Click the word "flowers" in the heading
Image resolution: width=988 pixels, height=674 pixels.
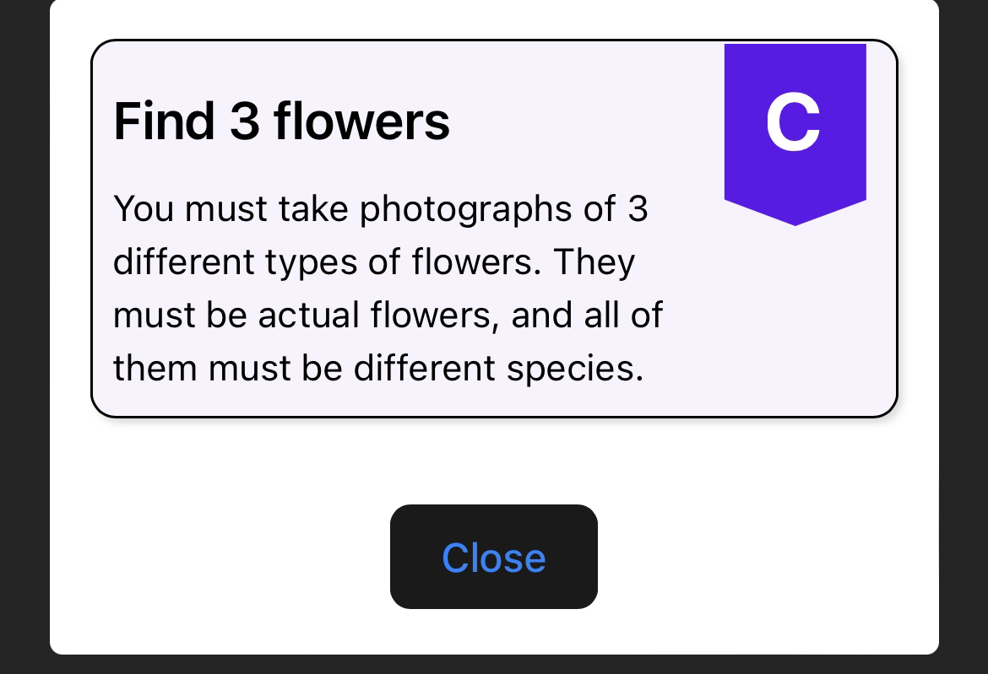(x=361, y=121)
